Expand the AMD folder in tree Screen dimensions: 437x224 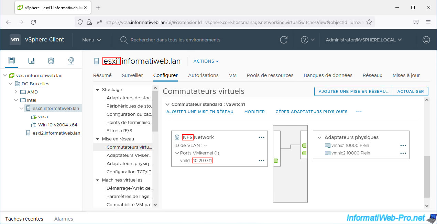tap(16, 92)
